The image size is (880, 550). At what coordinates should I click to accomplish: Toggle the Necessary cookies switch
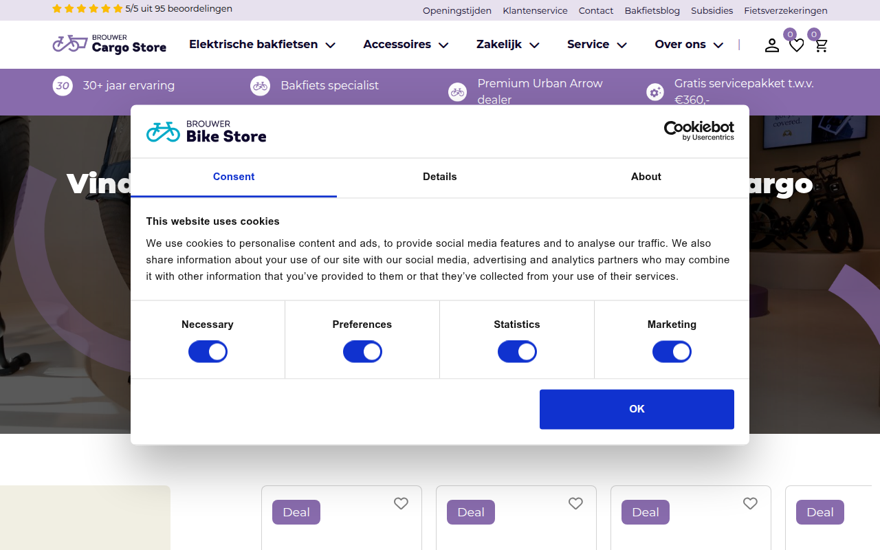point(208,352)
